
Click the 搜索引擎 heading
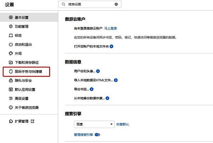[73, 114]
